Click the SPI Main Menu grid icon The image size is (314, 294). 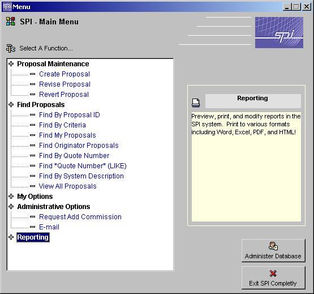pyautogui.click(x=10, y=22)
